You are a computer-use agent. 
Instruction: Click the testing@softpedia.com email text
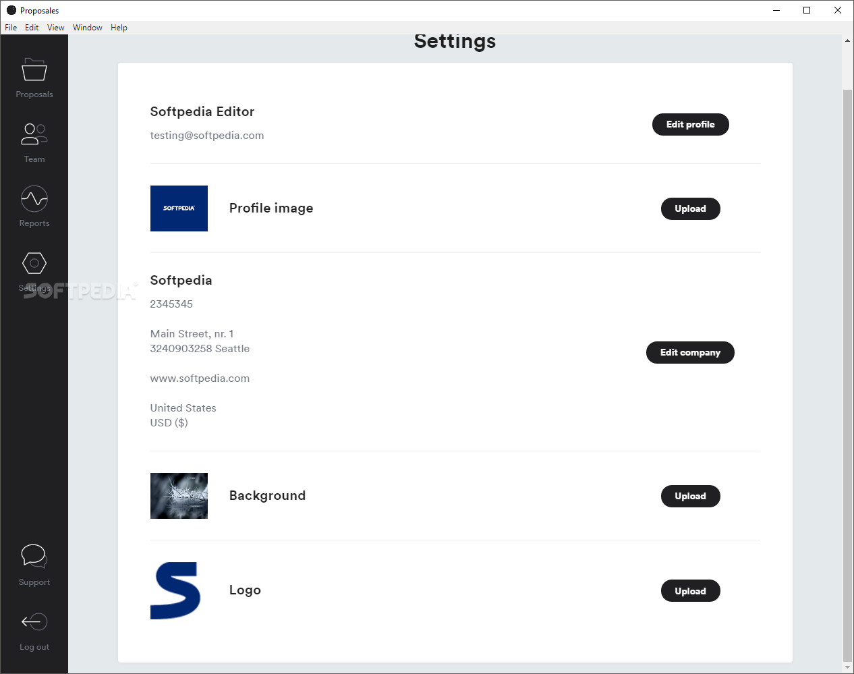pos(207,136)
